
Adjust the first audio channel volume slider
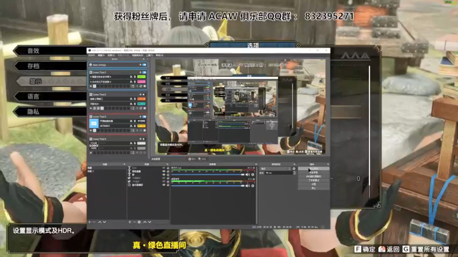pyautogui.click(x=208, y=175)
